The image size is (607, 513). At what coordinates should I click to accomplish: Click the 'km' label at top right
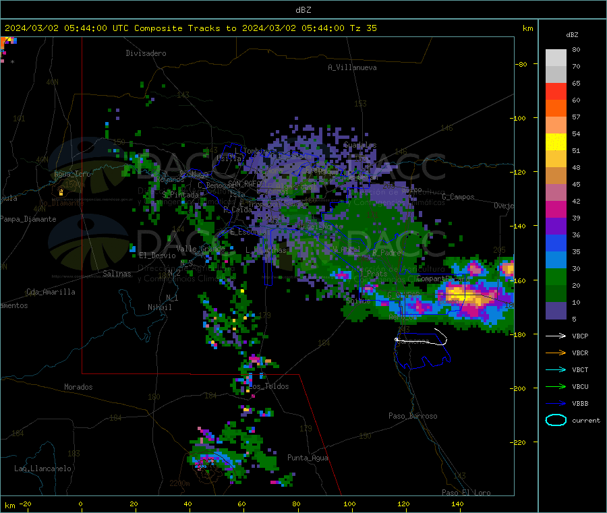click(x=527, y=28)
